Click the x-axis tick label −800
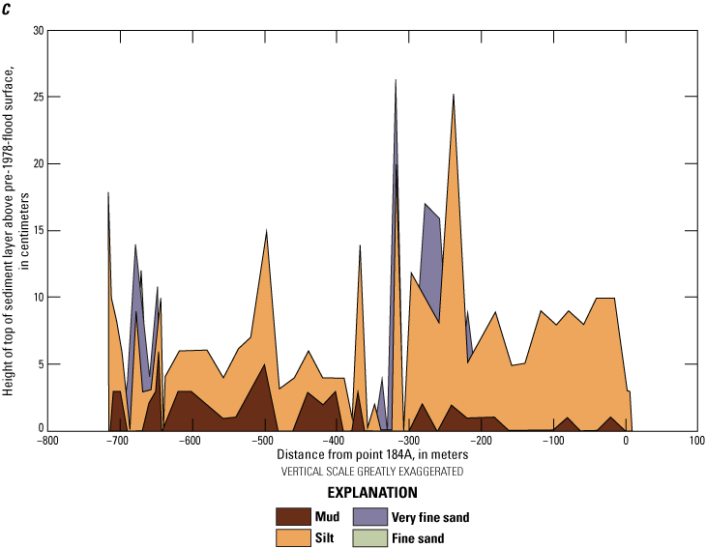 [x=45, y=442]
